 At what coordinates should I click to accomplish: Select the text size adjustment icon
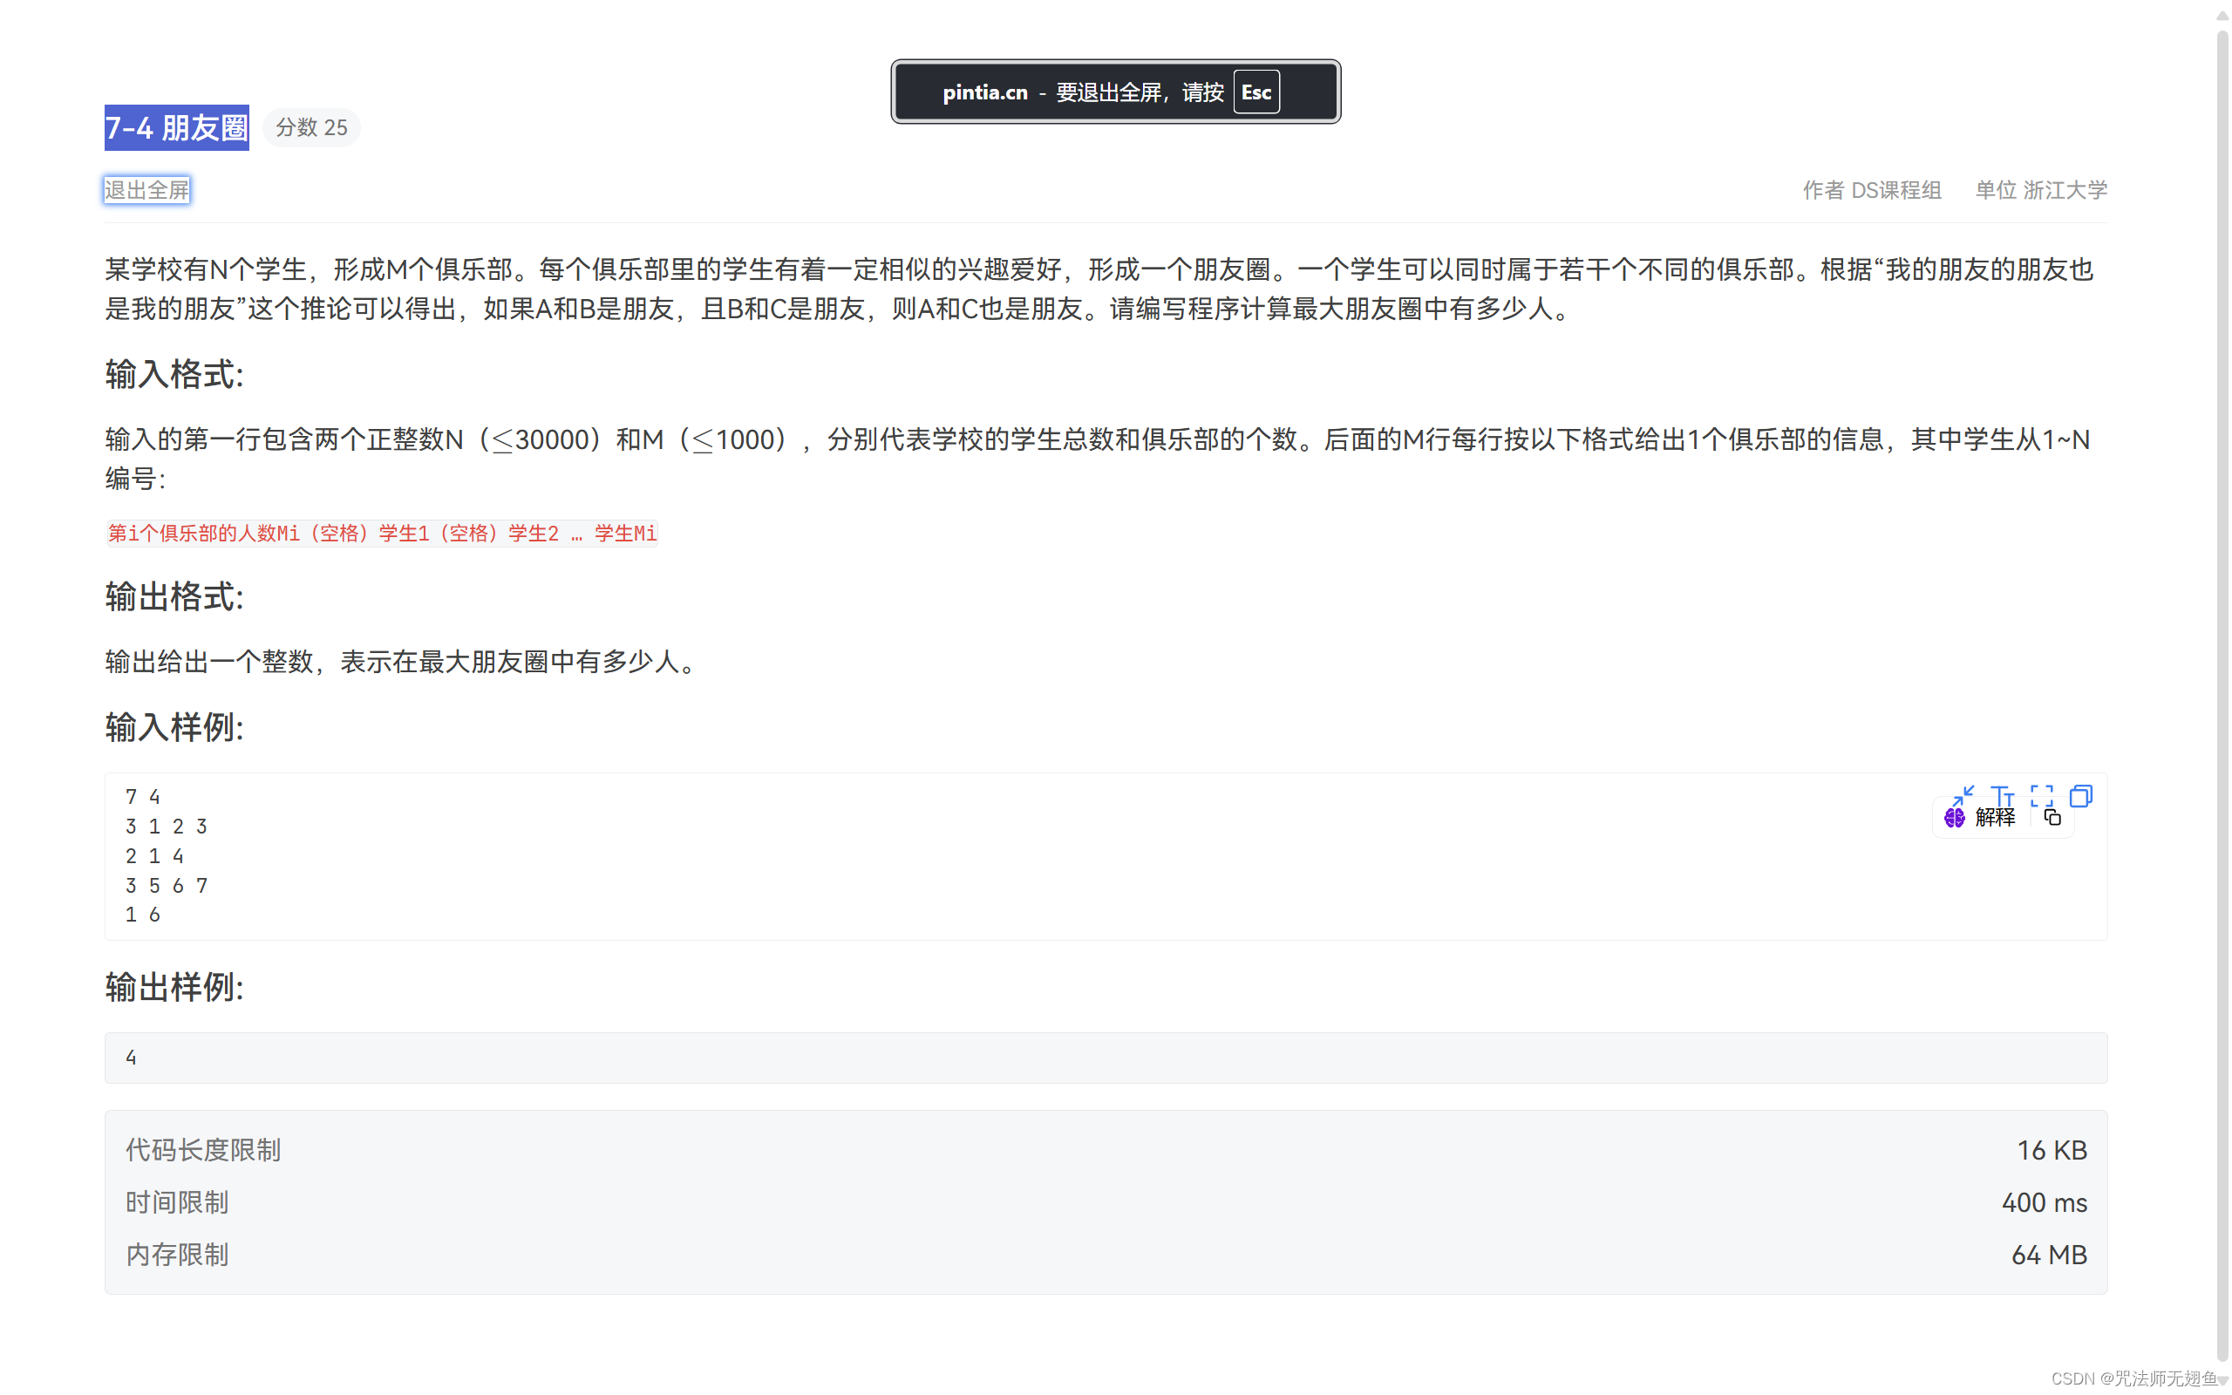coord(2004,795)
